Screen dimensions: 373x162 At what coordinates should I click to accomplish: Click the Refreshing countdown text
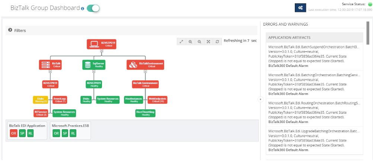tap(240, 40)
